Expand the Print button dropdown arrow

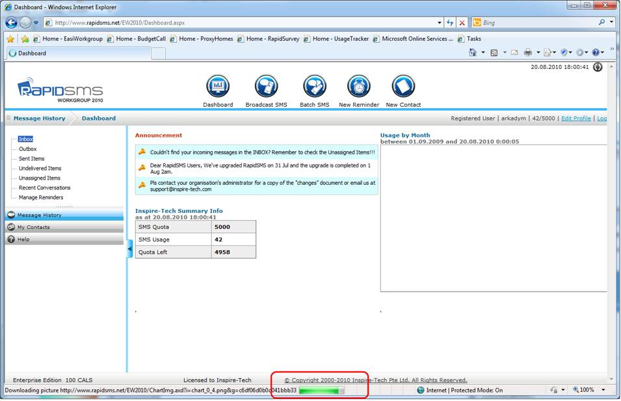(538, 52)
